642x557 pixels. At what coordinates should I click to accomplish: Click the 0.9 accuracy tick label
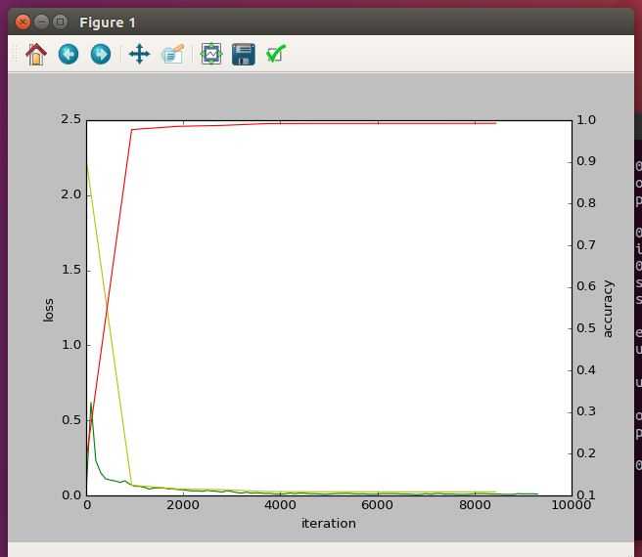click(x=586, y=161)
